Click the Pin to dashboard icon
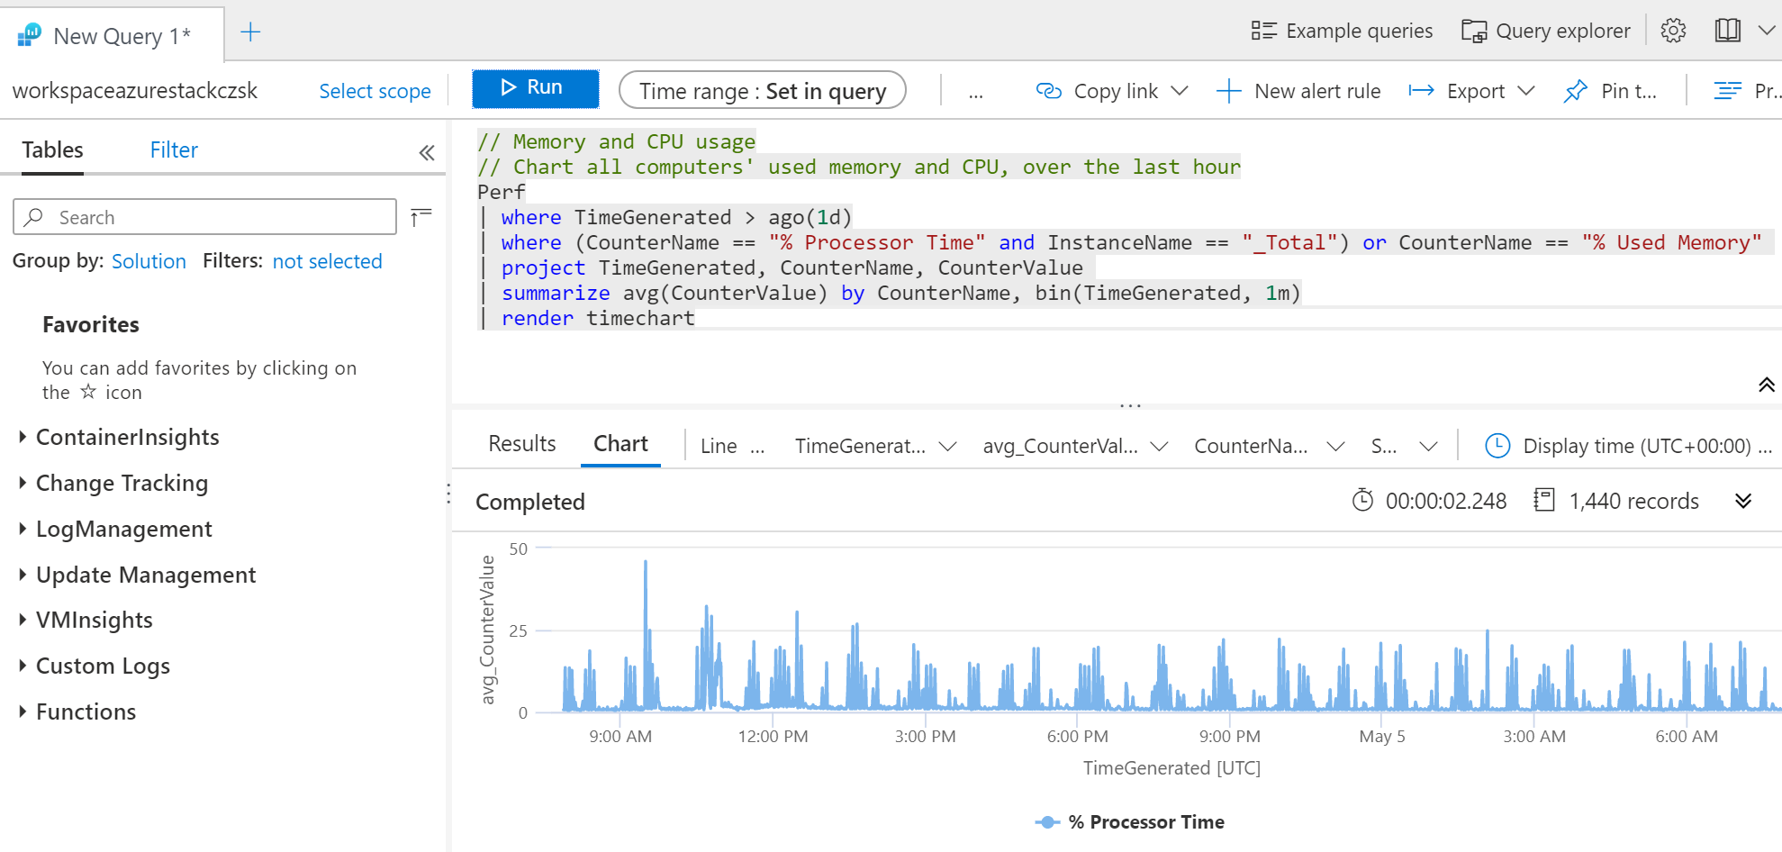1782x852 pixels. tap(1576, 91)
